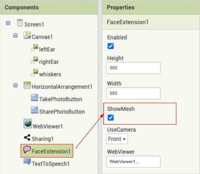Select the leftEar image sprite icon
This screenshot has height=174, width=200.
coord(34,48)
